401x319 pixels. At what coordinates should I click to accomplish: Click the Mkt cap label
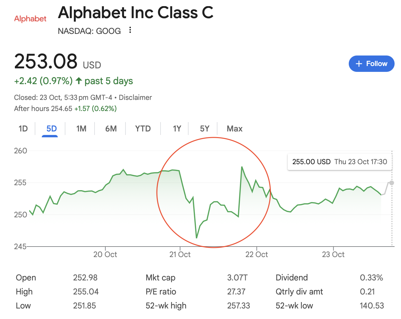161,278
